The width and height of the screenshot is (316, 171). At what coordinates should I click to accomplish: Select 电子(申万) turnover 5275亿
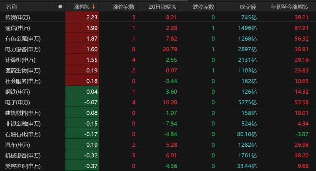[247, 102]
